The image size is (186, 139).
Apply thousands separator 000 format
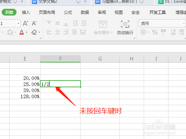click(163, 32)
